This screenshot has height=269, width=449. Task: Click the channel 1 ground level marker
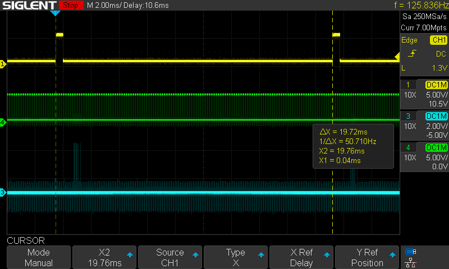tap(3, 64)
